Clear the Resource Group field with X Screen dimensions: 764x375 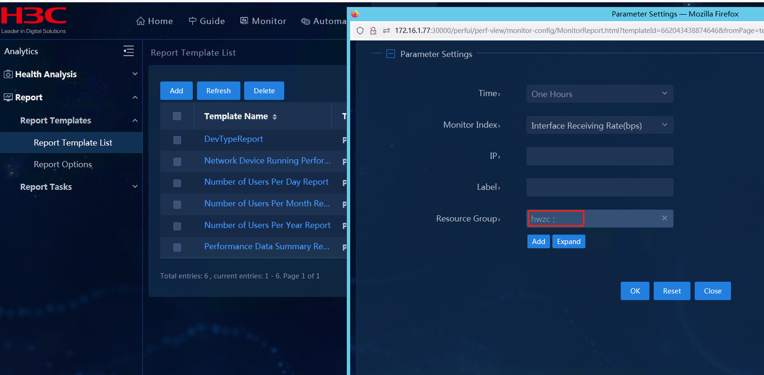click(665, 218)
